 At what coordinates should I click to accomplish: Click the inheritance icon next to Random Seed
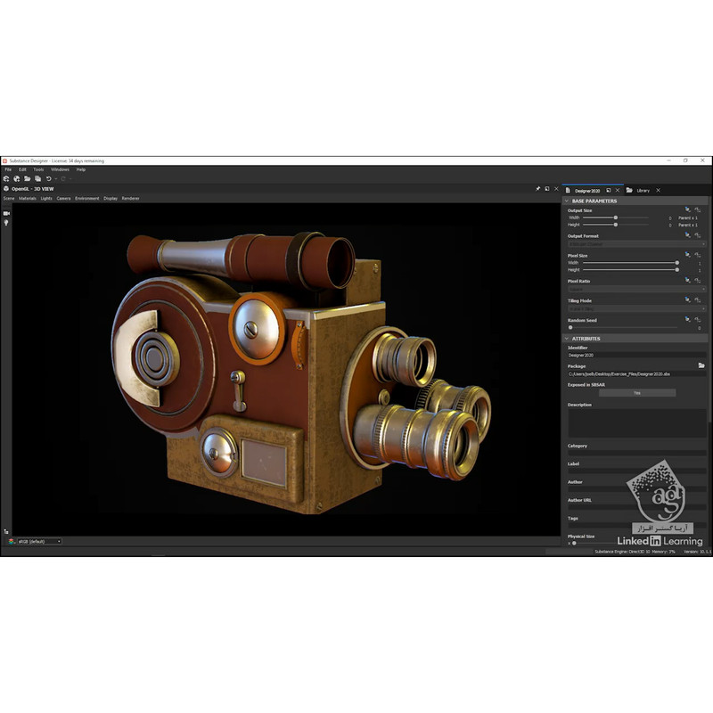689,319
